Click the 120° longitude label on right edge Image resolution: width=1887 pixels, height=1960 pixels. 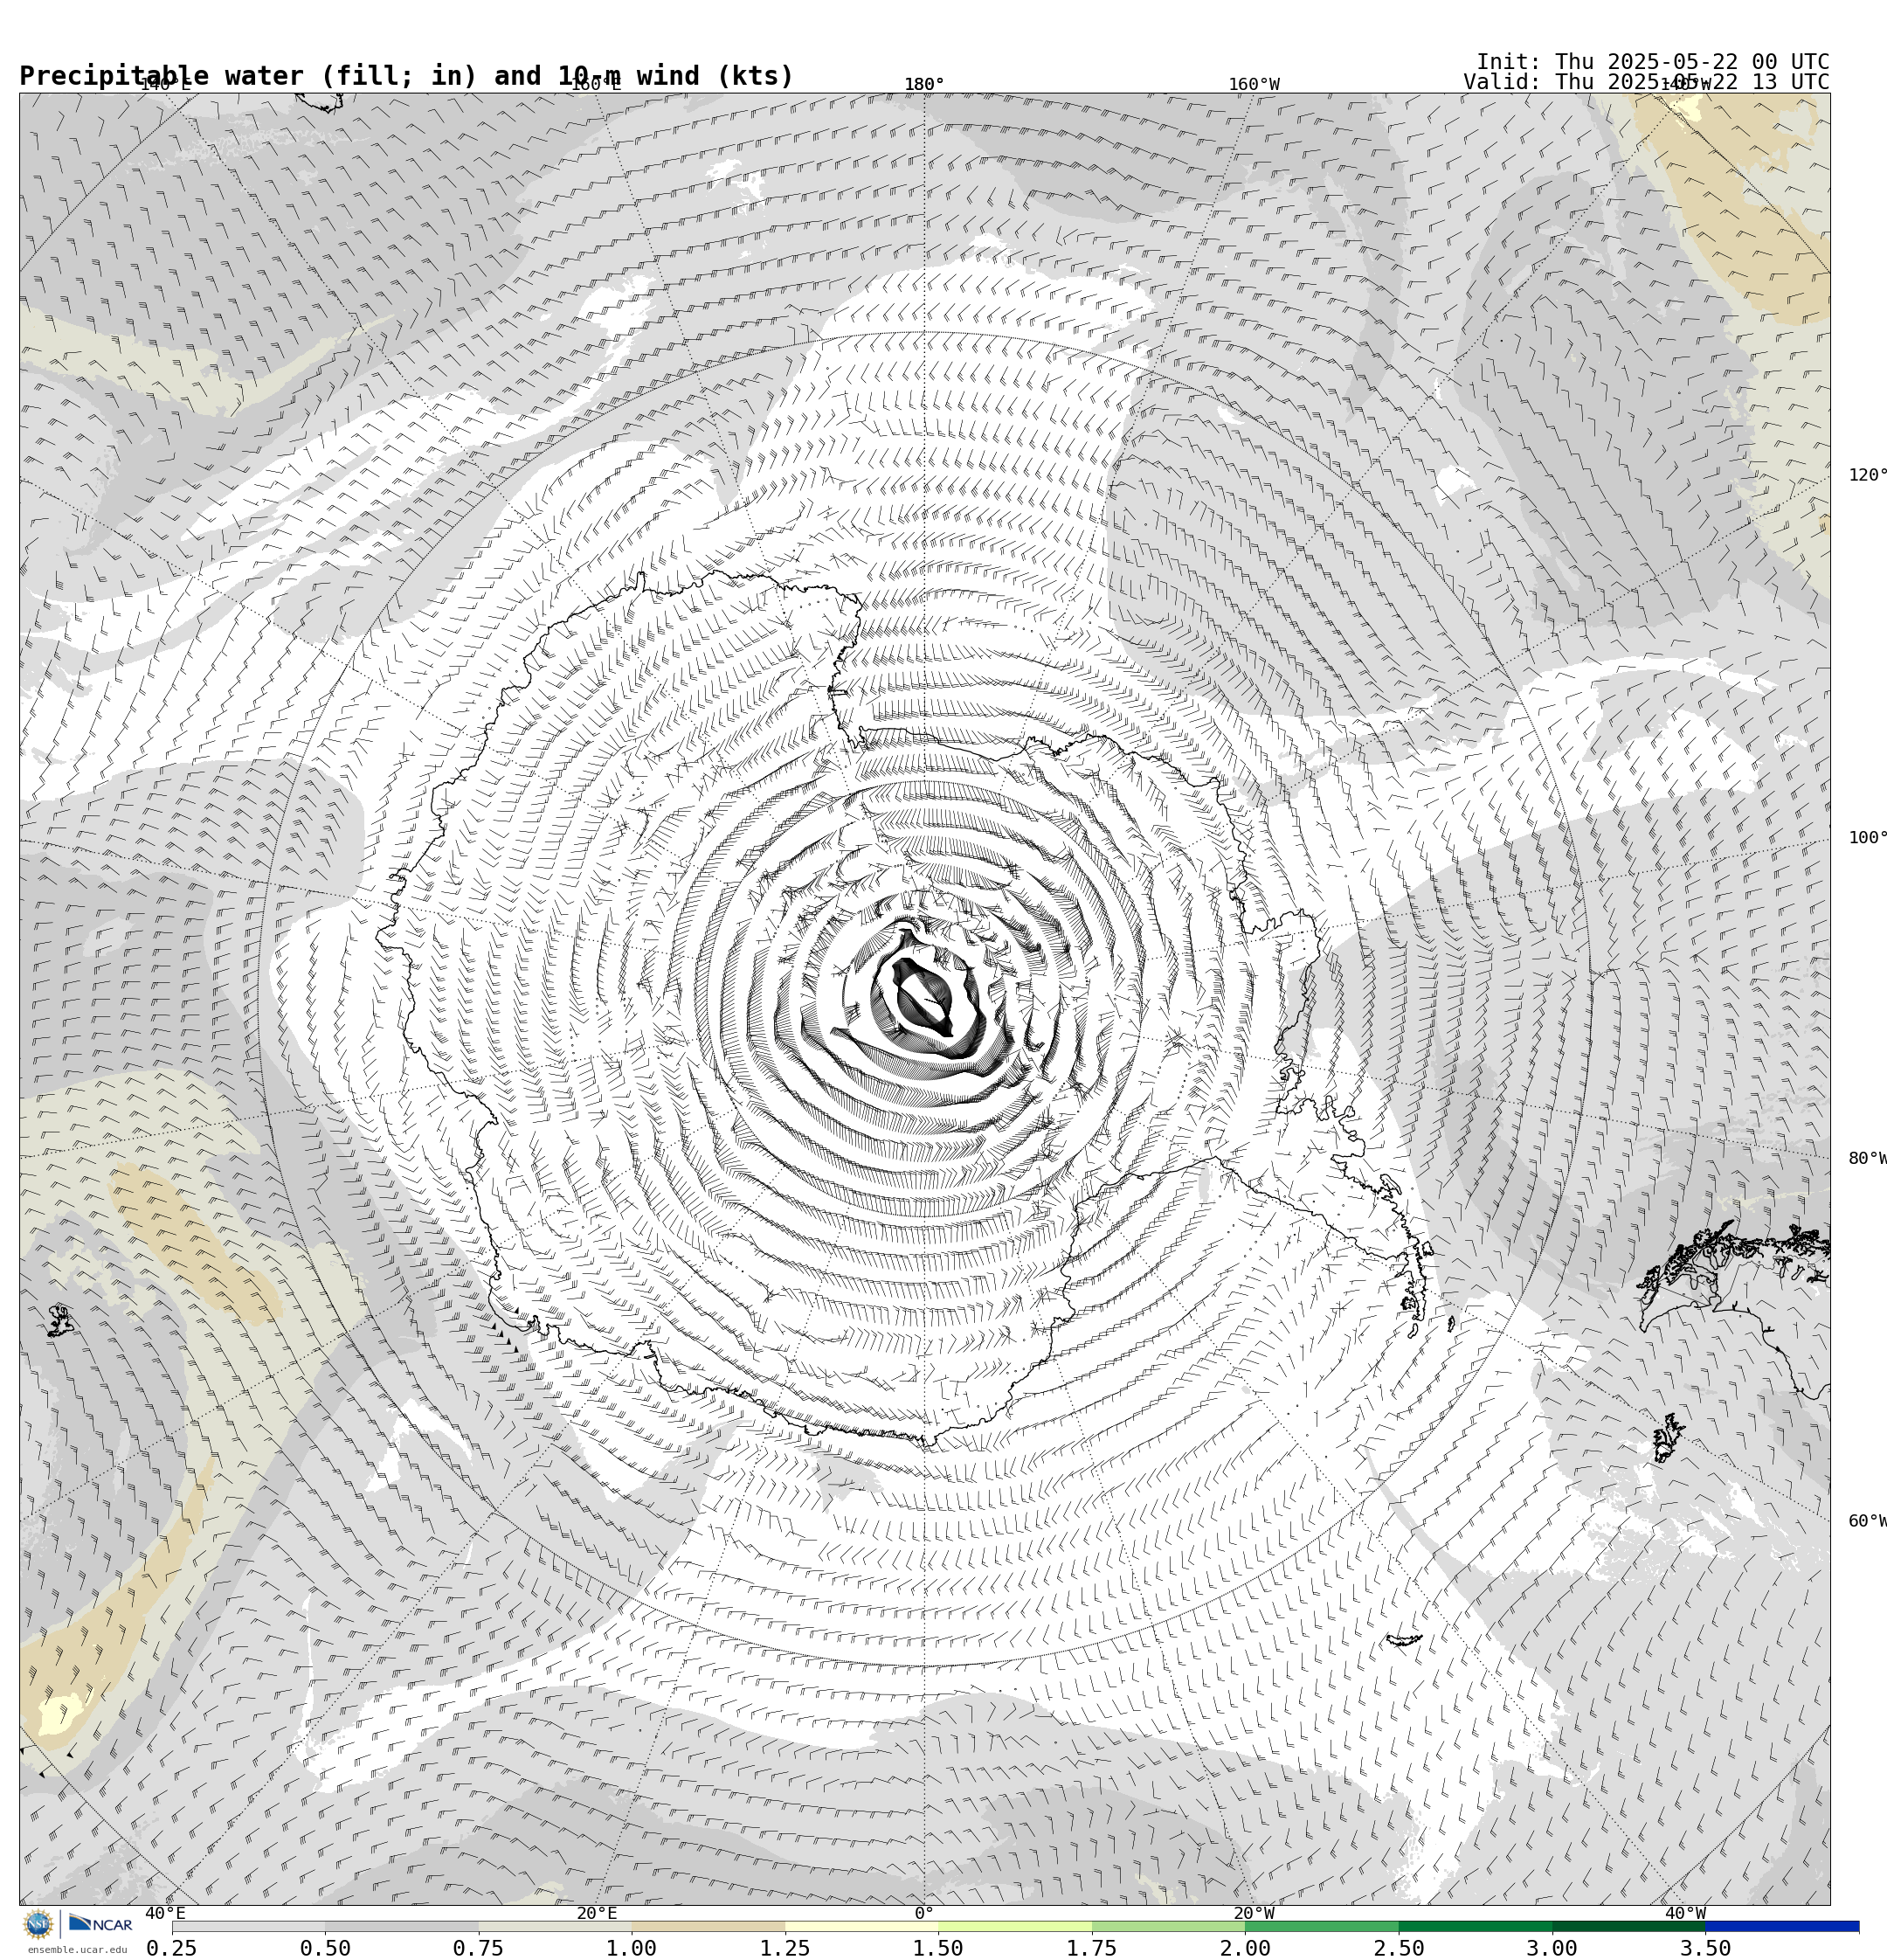coord(1867,475)
